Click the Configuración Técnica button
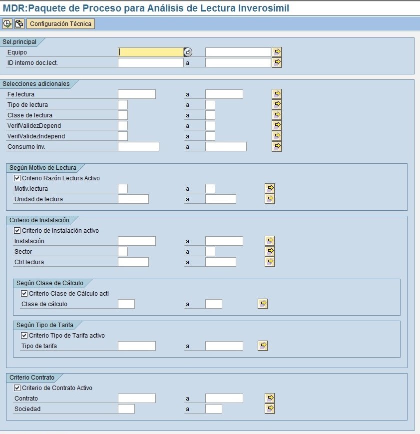 [x=60, y=23]
